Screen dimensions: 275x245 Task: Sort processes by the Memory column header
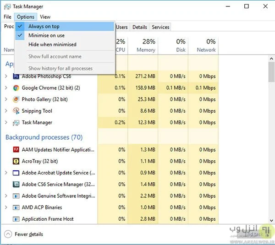[x=146, y=45]
